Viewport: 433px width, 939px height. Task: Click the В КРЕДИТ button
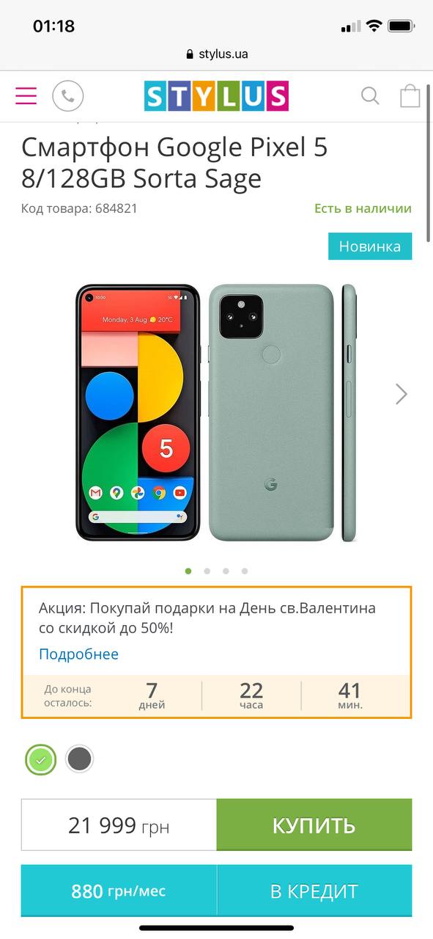click(314, 891)
